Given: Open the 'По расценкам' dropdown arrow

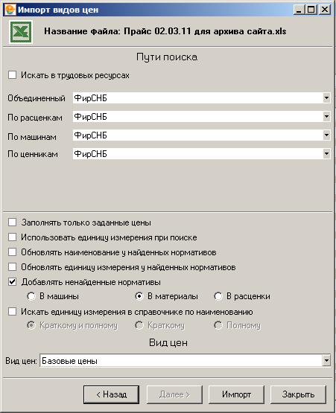Looking at the screenshot, I should [x=326, y=117].
